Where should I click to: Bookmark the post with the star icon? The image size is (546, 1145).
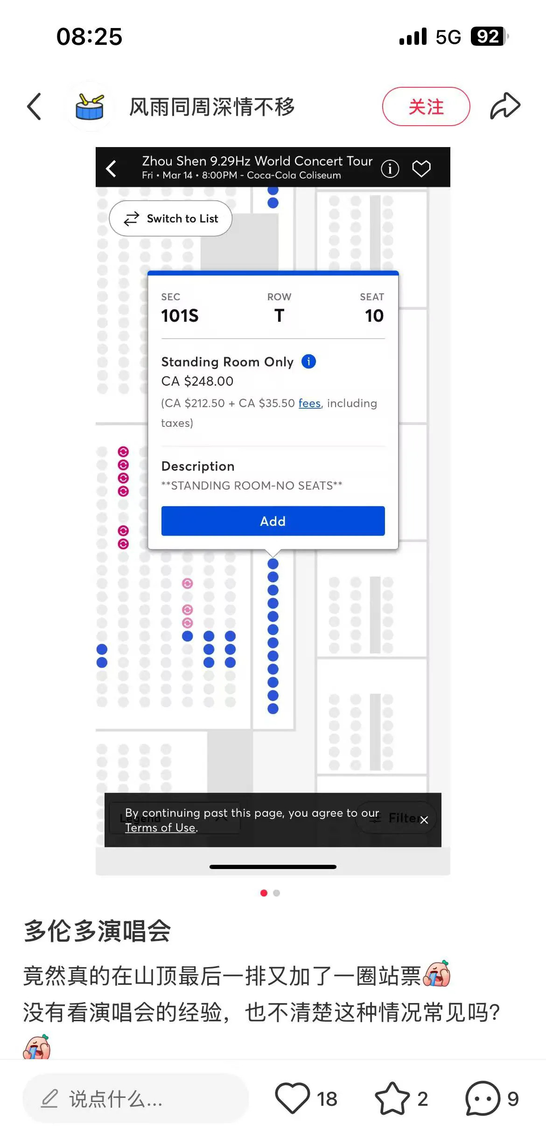[x=392, y=1098]
